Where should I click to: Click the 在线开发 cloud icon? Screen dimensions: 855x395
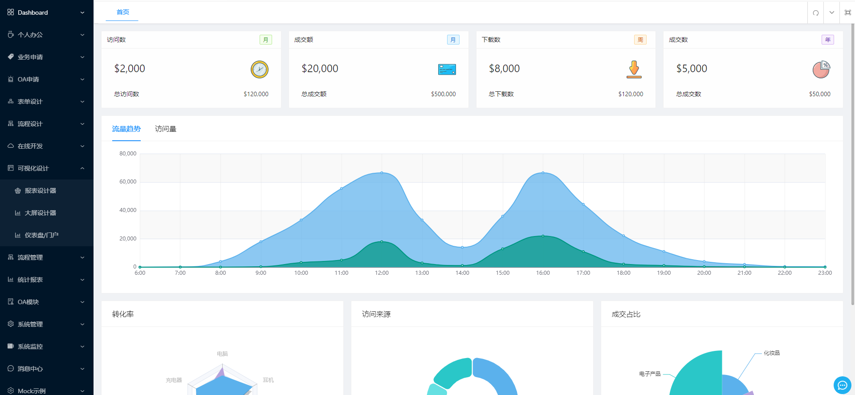coord(11,146)
